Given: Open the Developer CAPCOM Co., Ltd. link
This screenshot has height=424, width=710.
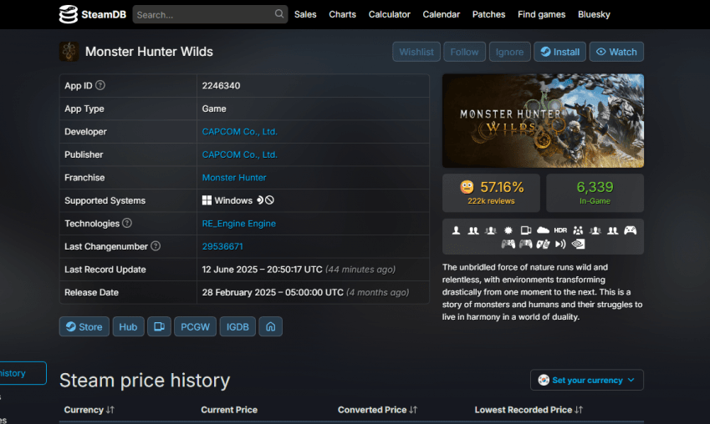Looking at the screenshot, I should 239,132.
